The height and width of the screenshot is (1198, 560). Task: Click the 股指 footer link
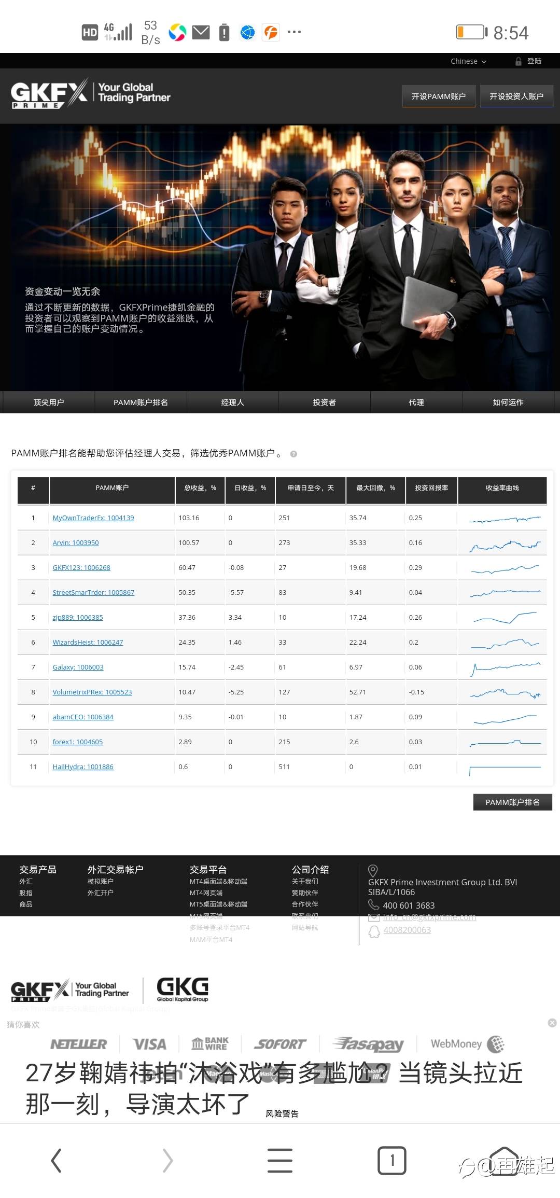(x=26, y=893)
